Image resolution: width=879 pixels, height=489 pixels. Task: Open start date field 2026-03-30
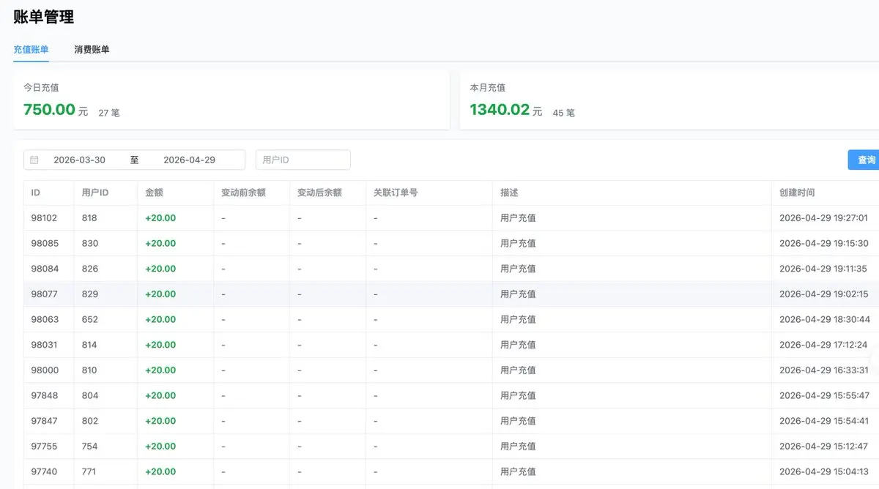[79, 160]
